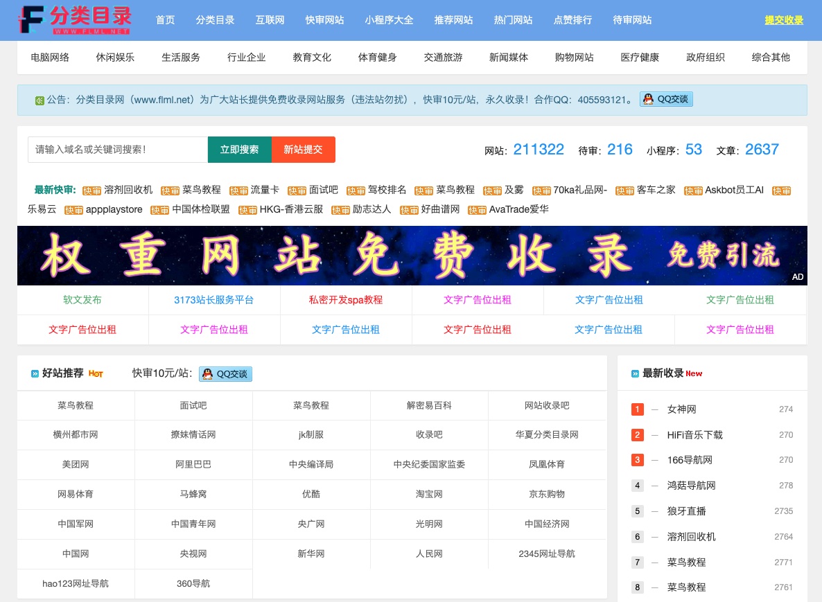Viewport: 822px width, 602px height.
Task: Open 2345网址导航 link
Action: click(547, 554)
